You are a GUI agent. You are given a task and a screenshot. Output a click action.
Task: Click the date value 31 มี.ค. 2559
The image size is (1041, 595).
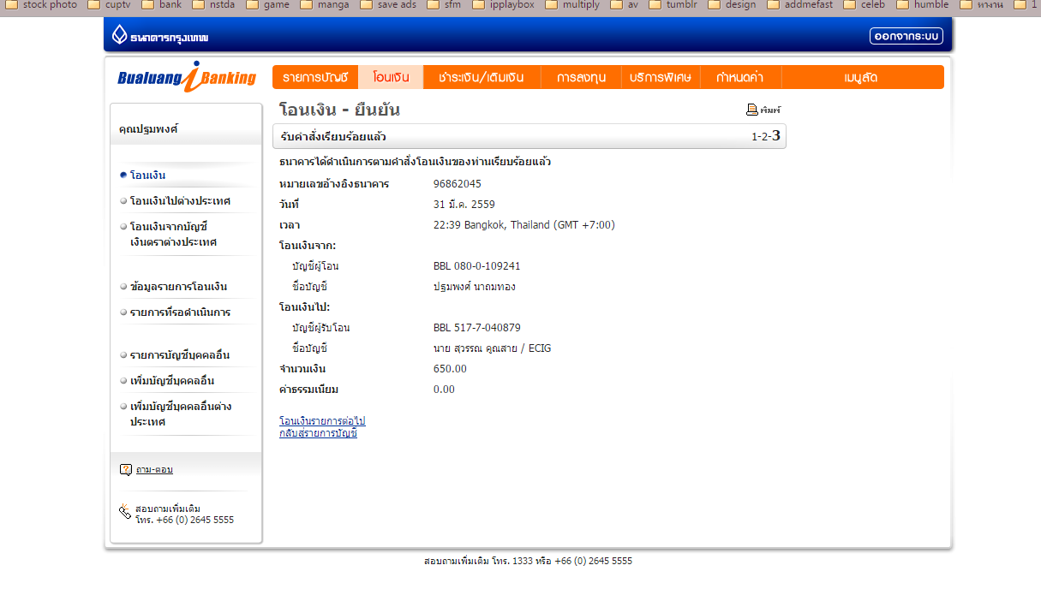click(x=464, y=205)
